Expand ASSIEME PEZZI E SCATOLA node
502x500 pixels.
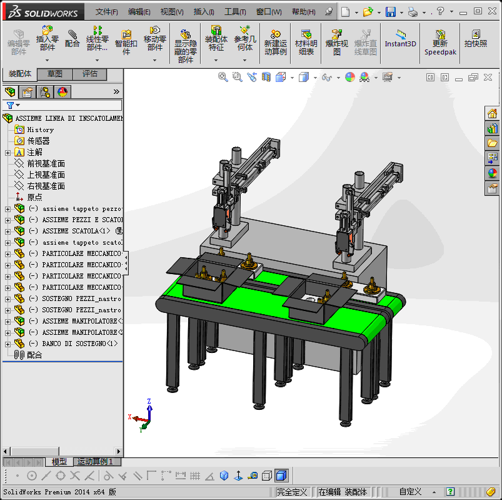(8, 220)
